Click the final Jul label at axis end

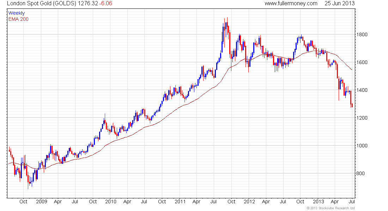[352, 202]
